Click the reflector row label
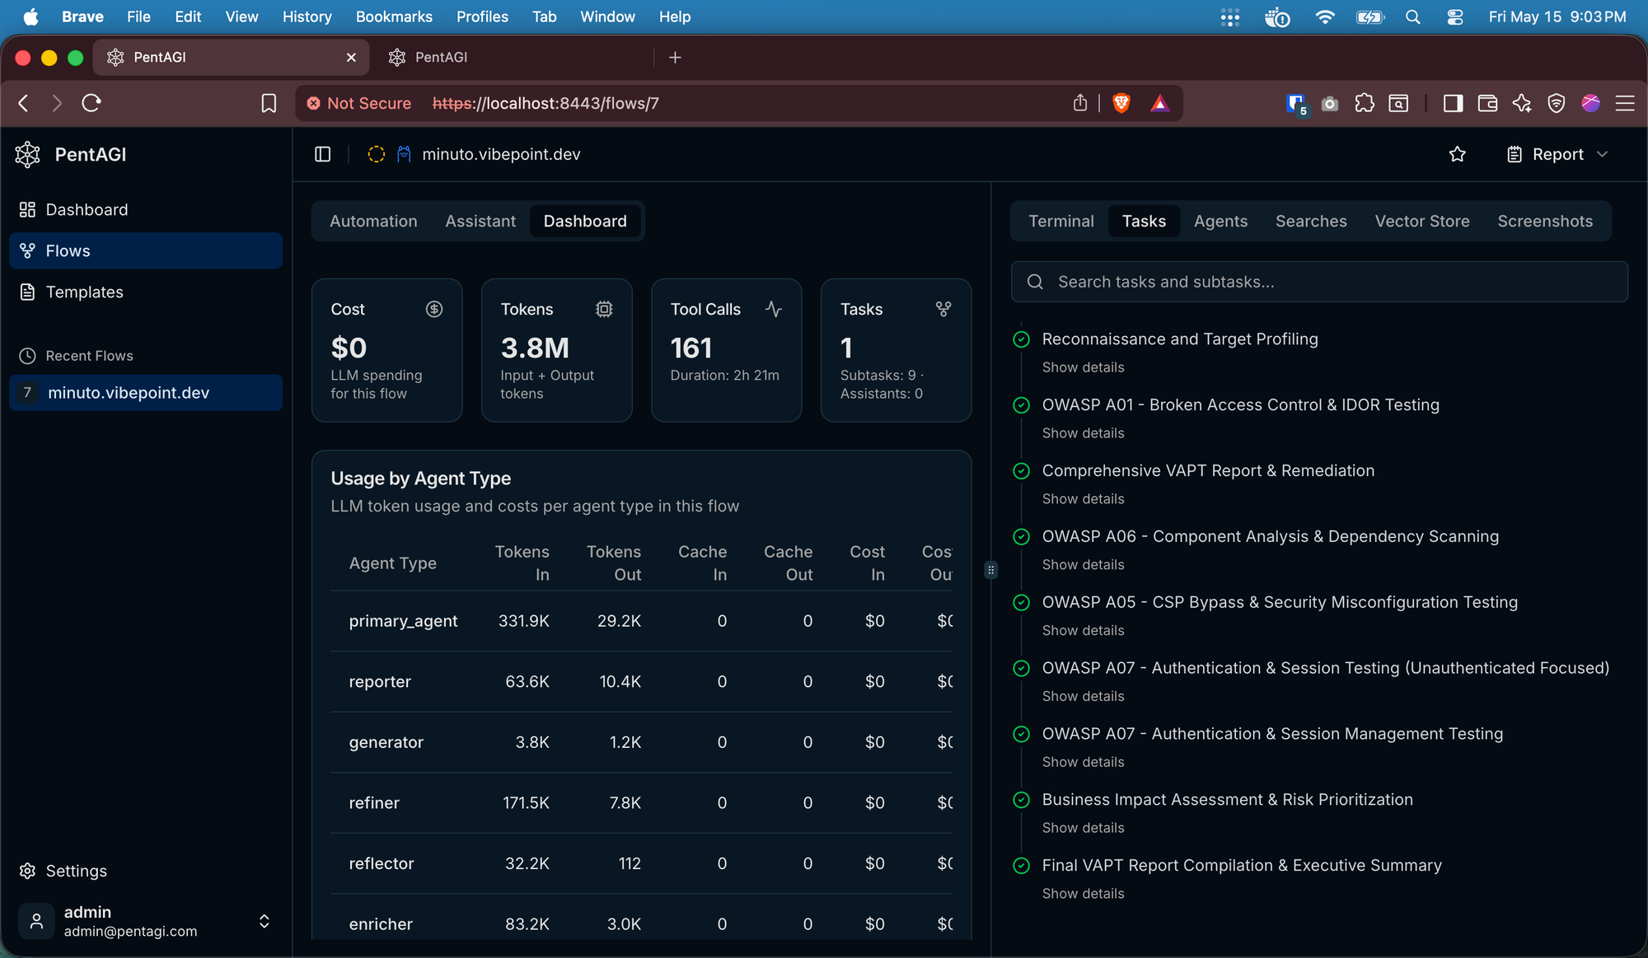The image size is (1648, 958). 382,863
